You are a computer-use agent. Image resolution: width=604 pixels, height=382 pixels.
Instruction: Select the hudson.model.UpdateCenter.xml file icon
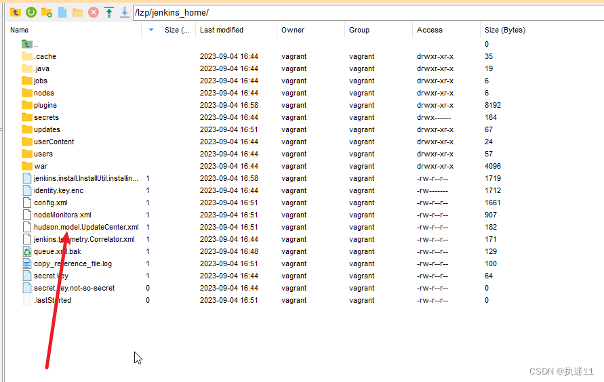27,227
